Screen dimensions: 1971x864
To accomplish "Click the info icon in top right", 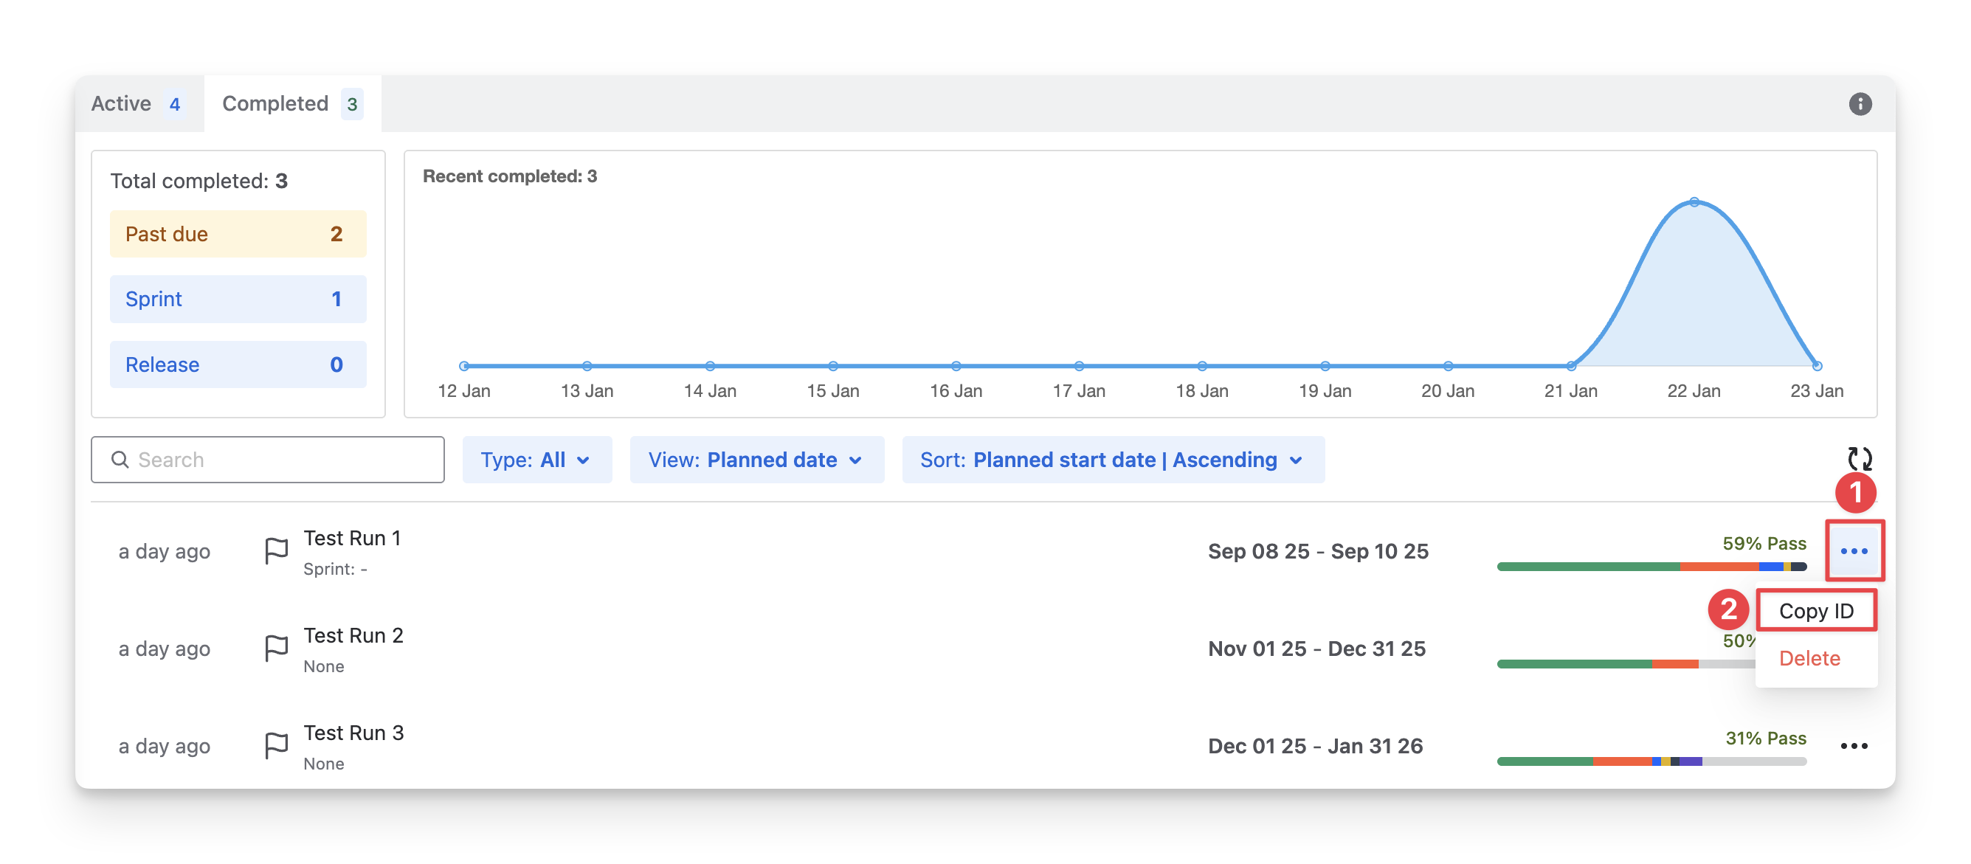I will (1860, 104).
